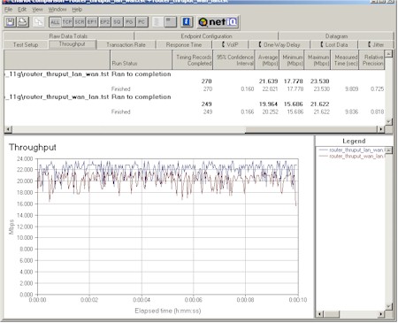Select the ALL filter button
Image resolution: width=398 pixels, height=323 pixels.
coord(55,22)
